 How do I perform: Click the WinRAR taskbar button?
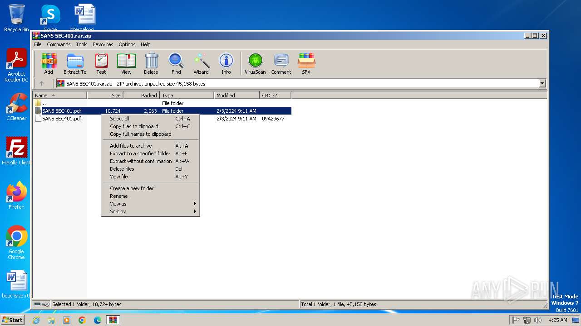pos(113,320)
